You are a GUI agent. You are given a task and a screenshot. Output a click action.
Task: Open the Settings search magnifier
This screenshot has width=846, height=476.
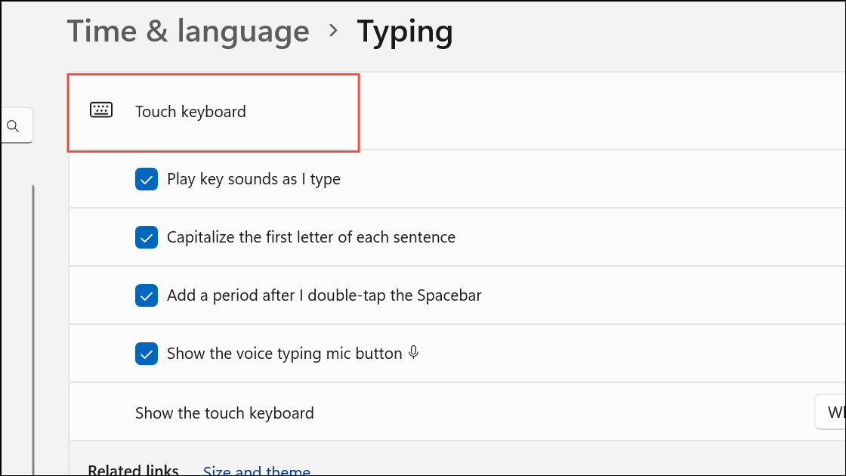coord(14,125)
